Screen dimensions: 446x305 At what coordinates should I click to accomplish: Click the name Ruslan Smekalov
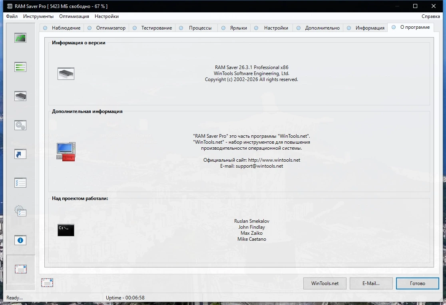252,221
